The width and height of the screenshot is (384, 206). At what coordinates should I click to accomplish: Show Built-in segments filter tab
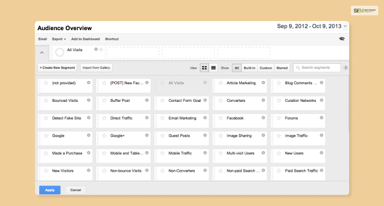(250, 68)
